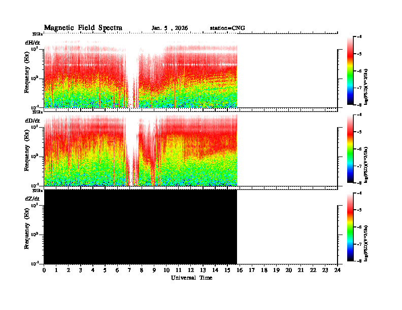This screenshot has height=310, width=402.
Task: Click hour tick label 2 on time axis
Action: (69, 270)
